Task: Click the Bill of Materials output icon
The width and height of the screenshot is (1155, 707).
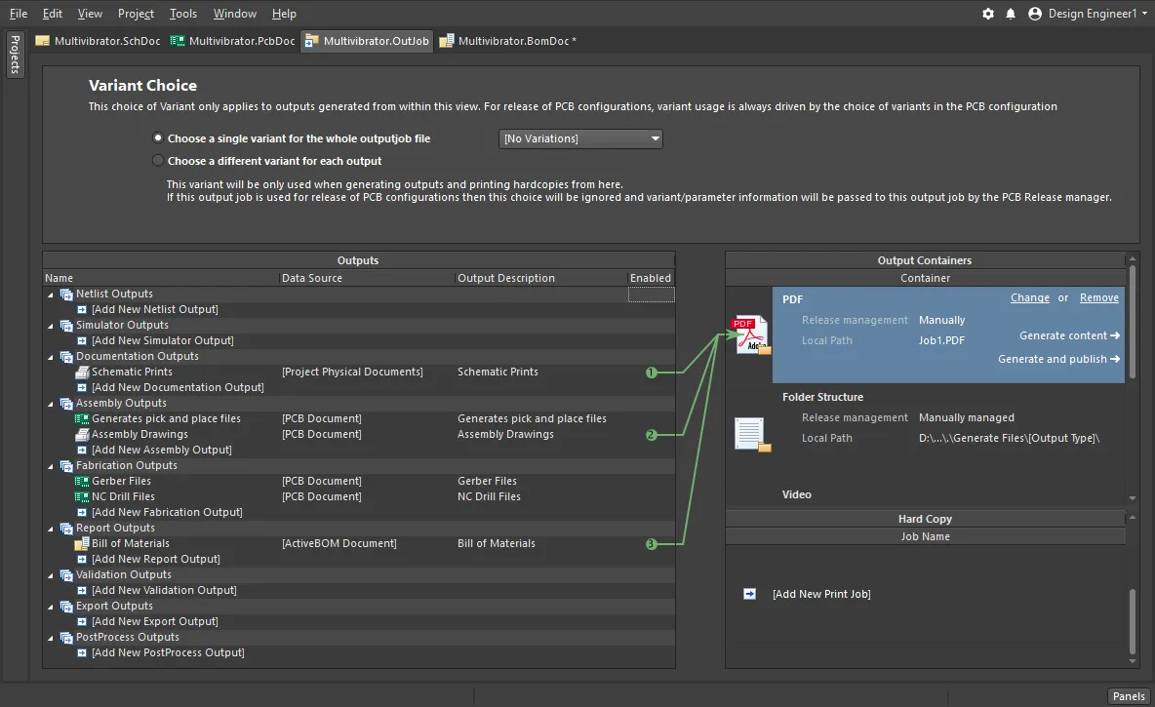Action: 82,543
